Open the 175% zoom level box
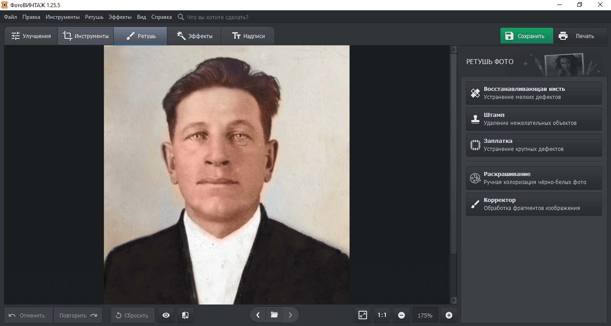 pyautogui.click(x=425, y=315)
